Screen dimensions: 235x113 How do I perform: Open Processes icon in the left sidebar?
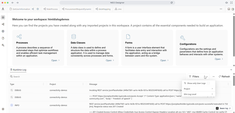pyautogui.click(x=3, y=24)
